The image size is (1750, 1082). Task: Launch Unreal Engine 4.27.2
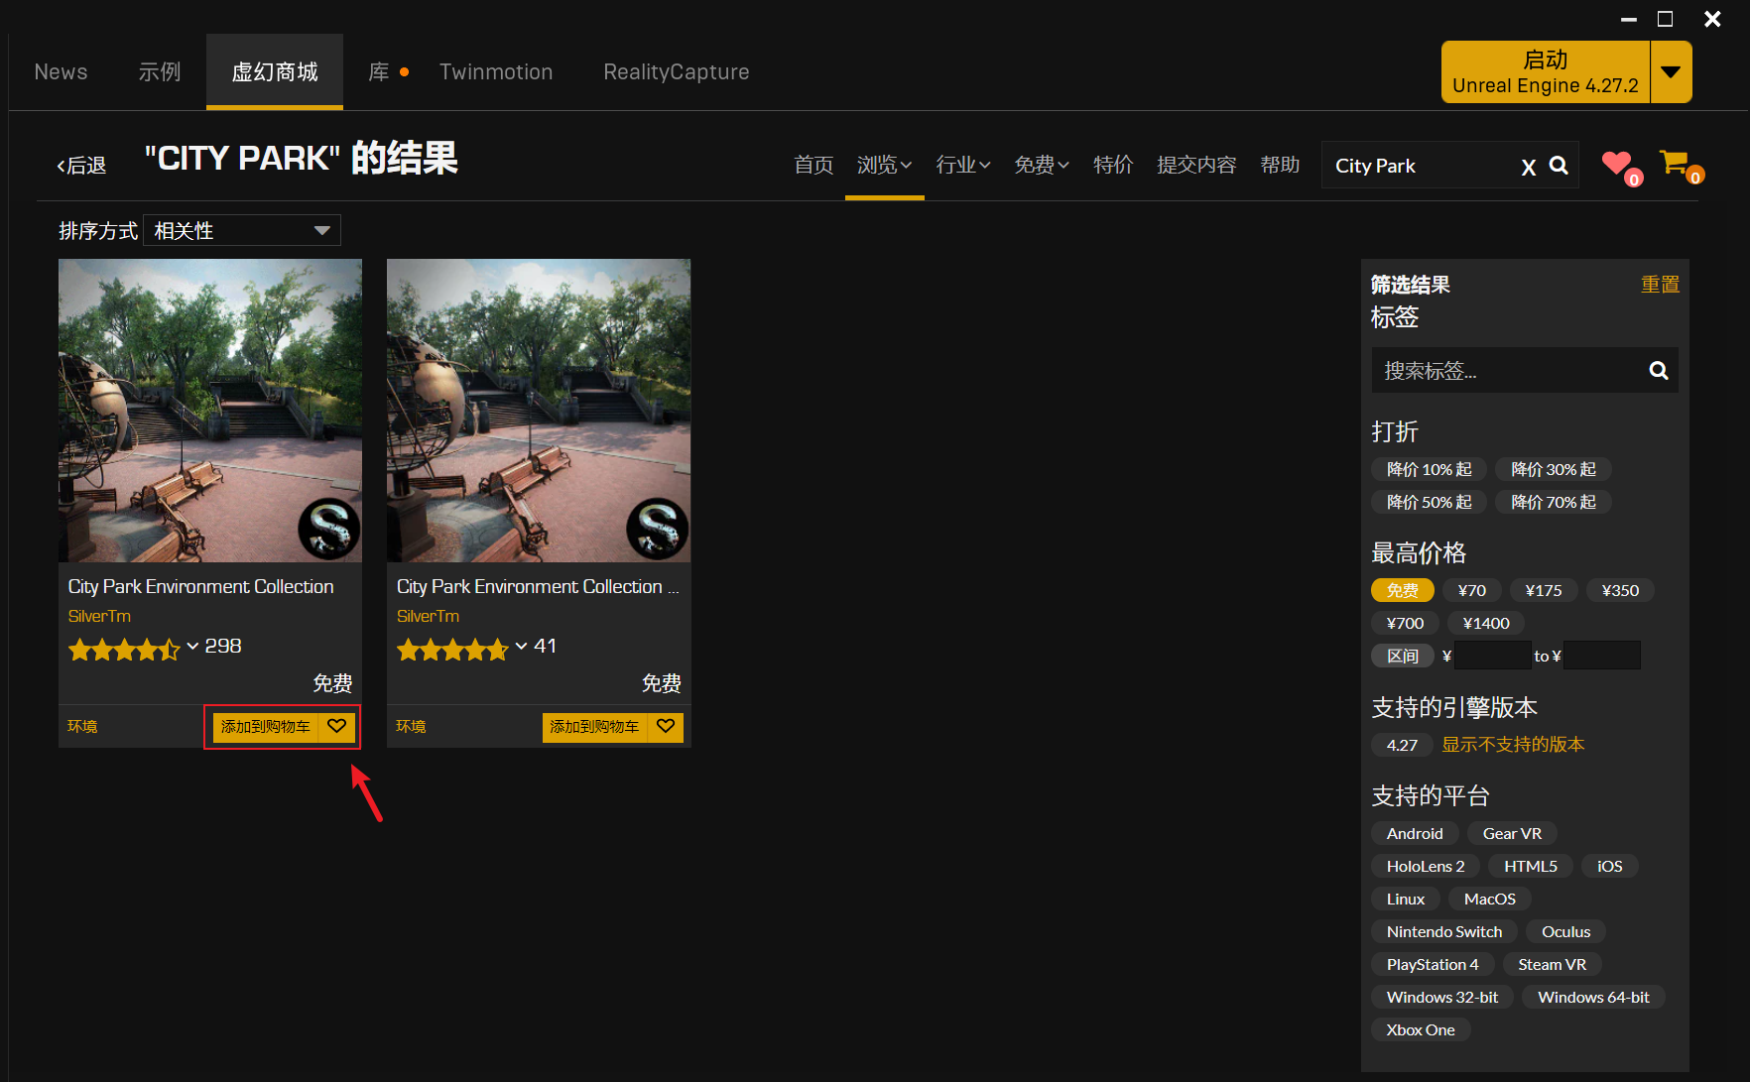[1546, 71]
